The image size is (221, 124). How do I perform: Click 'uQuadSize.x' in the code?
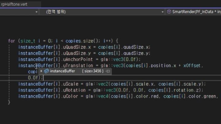[77, 47]
